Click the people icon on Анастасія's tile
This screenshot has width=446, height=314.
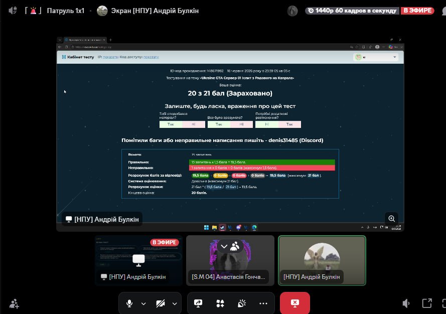coord(235,246)
